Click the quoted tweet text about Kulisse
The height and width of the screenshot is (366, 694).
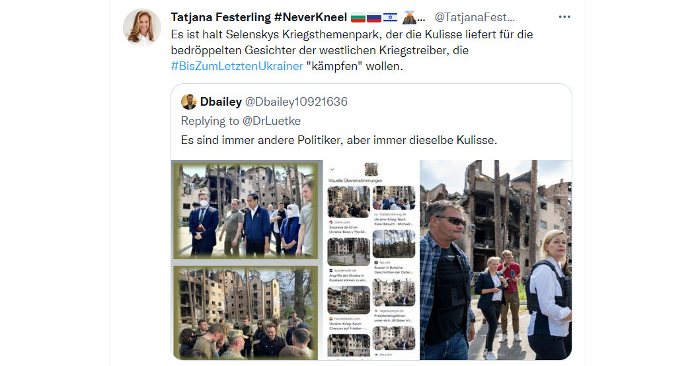[x=339, y=140]
